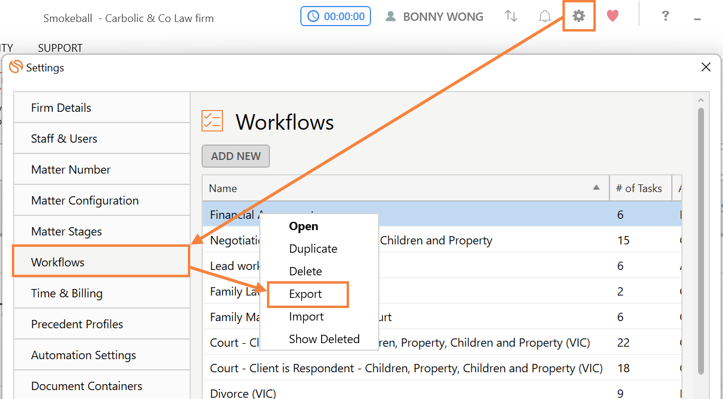Screen dimensions: 723x399
Task: Open the BONNY WONG user menu
Action: 434,17
